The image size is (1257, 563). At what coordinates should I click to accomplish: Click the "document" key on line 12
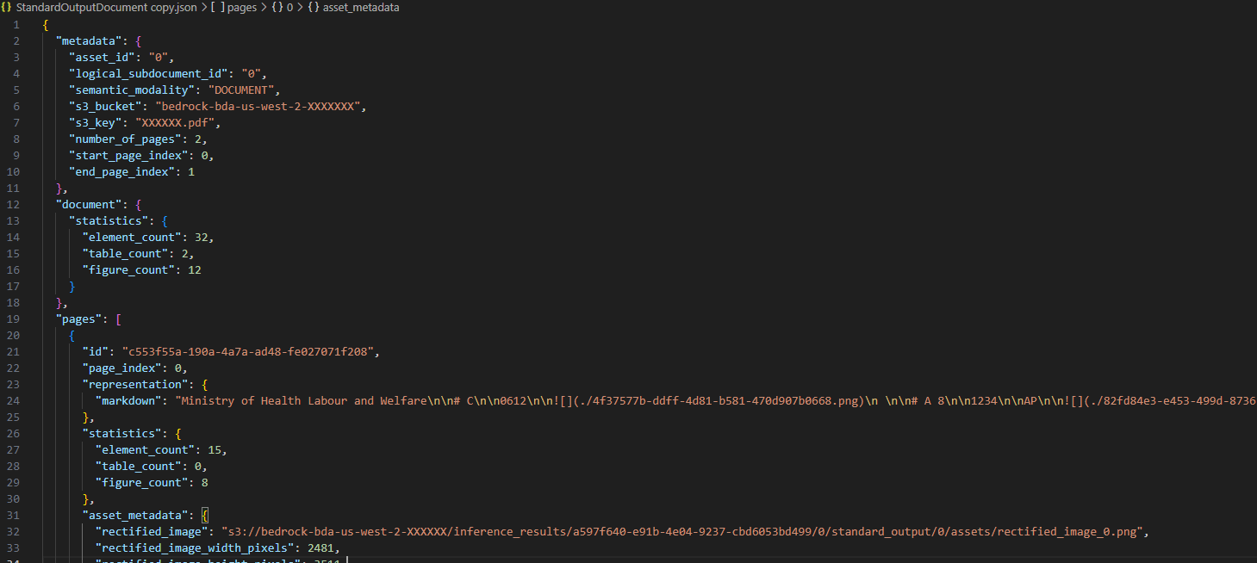click(x=88, y=204)
